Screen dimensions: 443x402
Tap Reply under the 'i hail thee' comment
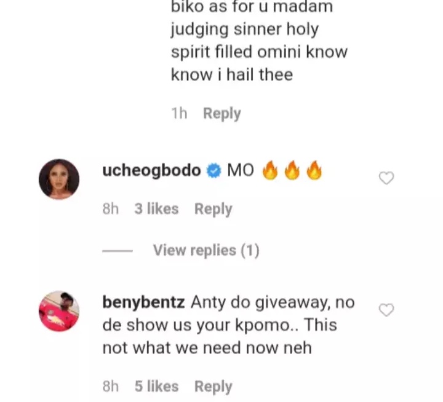click(221, 113)
